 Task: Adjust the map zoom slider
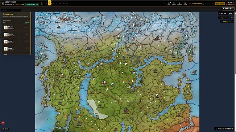(224, 18)
